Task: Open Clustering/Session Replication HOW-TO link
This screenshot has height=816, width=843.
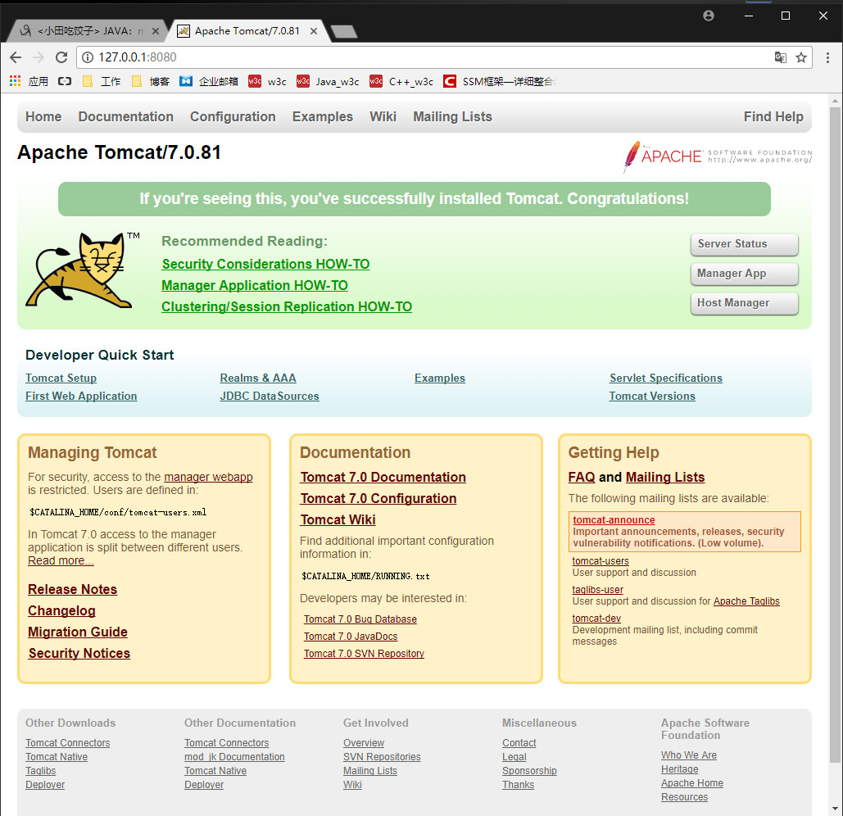Action: coord(287,307)
